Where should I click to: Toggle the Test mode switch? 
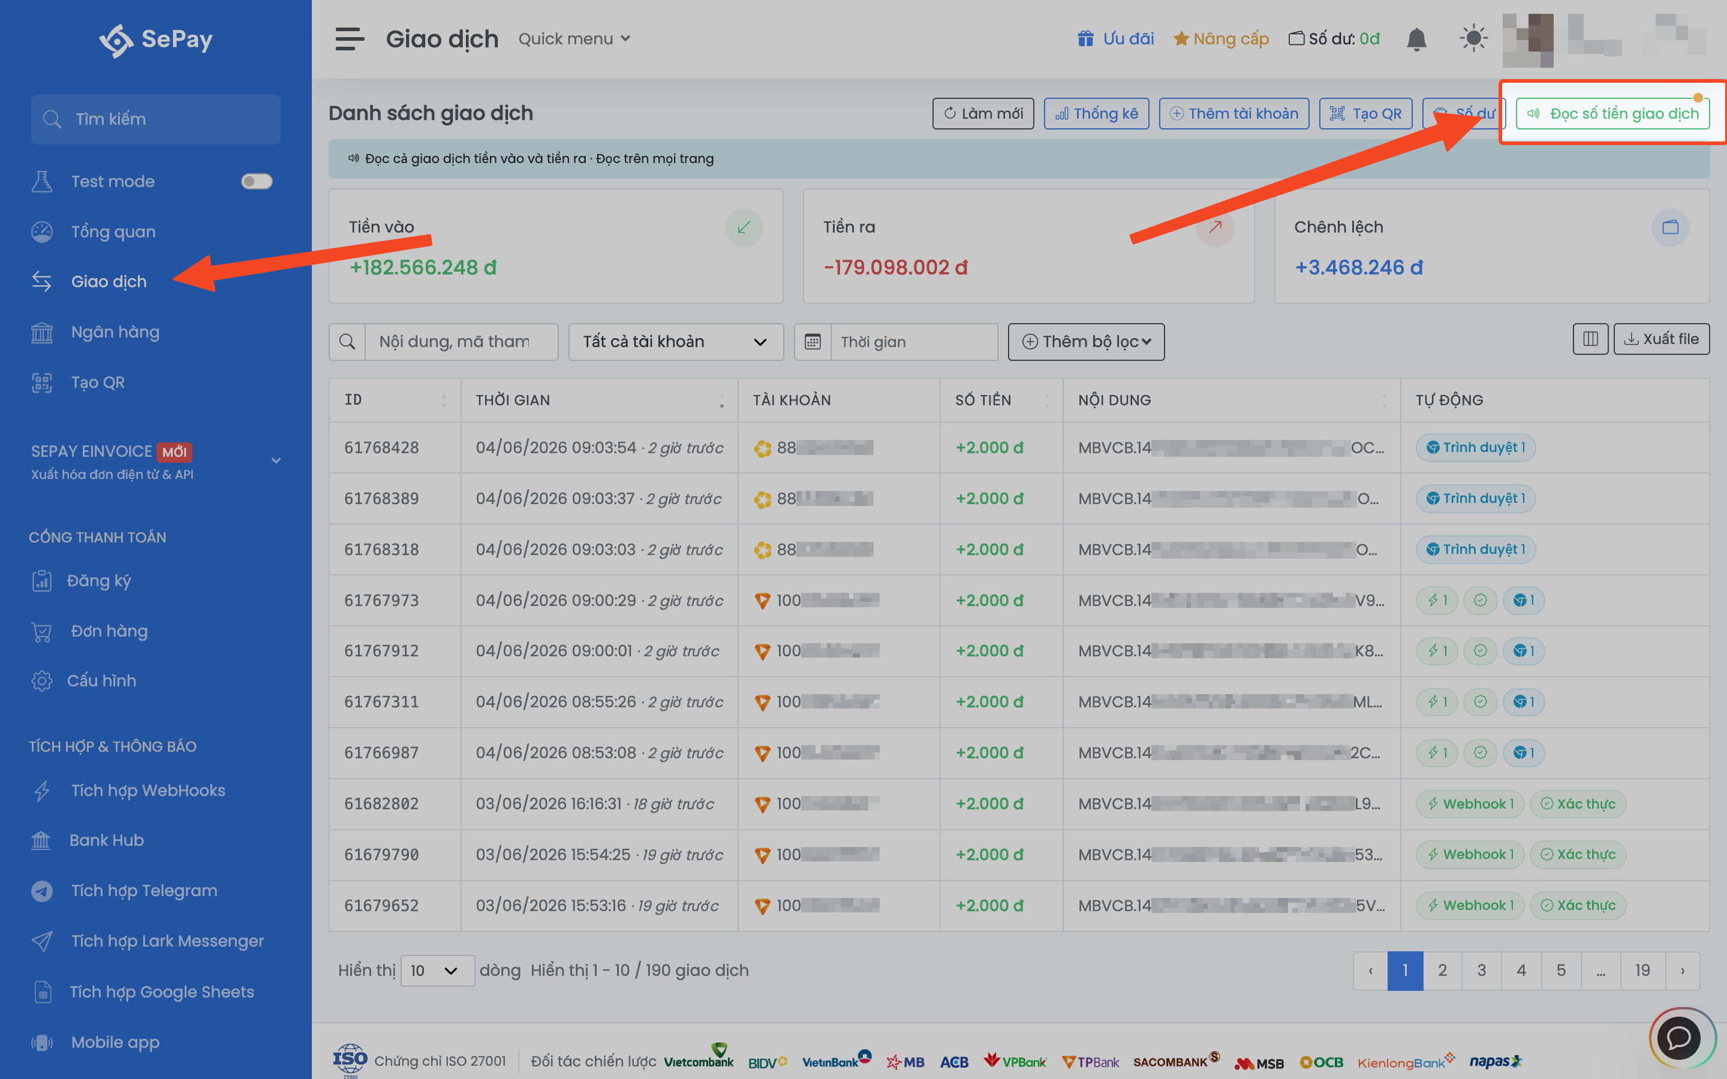click(257, 181)
